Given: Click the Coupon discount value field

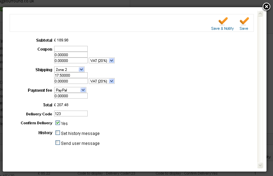Looking at the screenshot, I should point(71,55).
